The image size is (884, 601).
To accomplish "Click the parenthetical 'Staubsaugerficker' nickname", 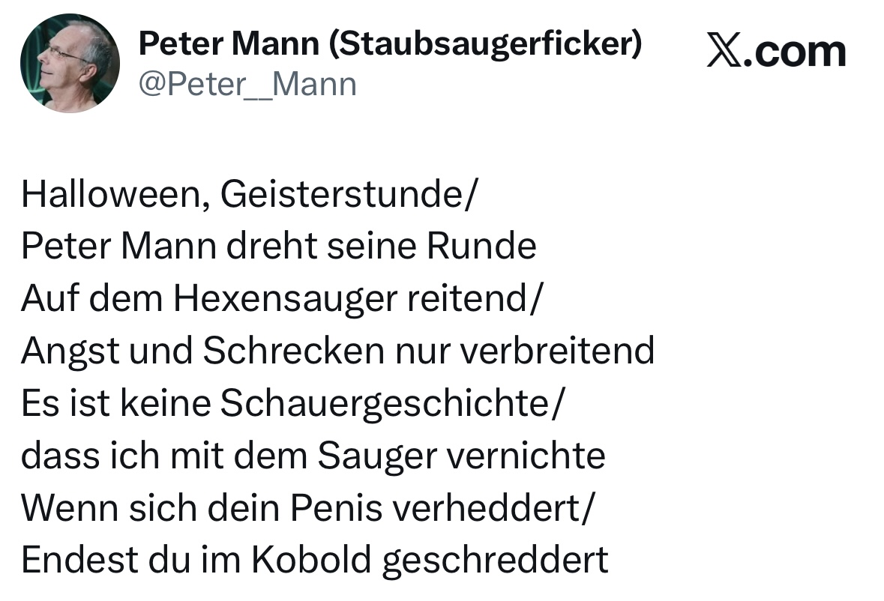I will point(485,46).
